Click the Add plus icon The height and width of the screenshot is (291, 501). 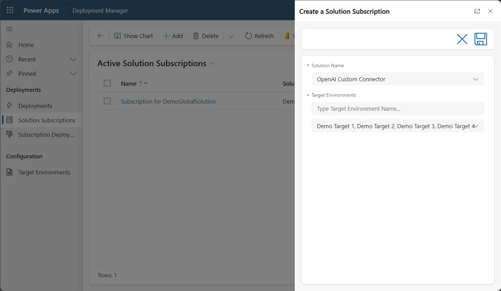[166, 36]
